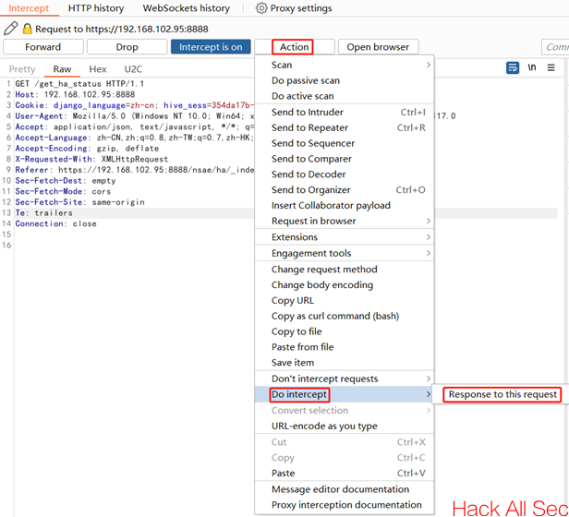Select the Raw view tab
569x517 pixels.
[x=62, y=69]
